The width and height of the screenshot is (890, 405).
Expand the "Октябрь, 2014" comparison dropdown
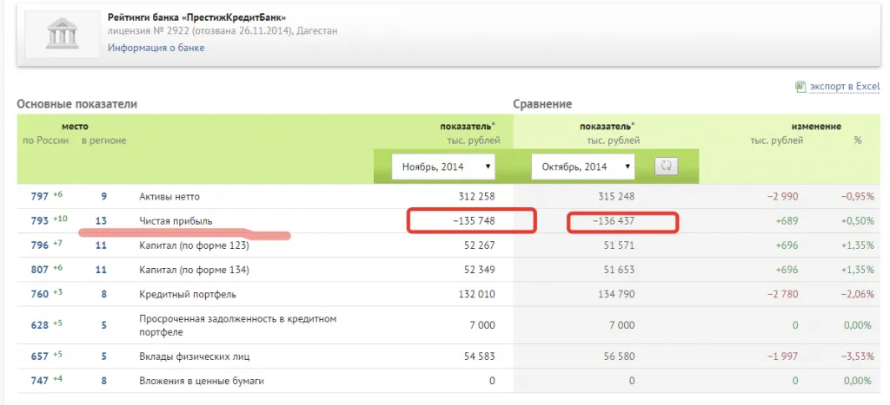tap(582, 166)
